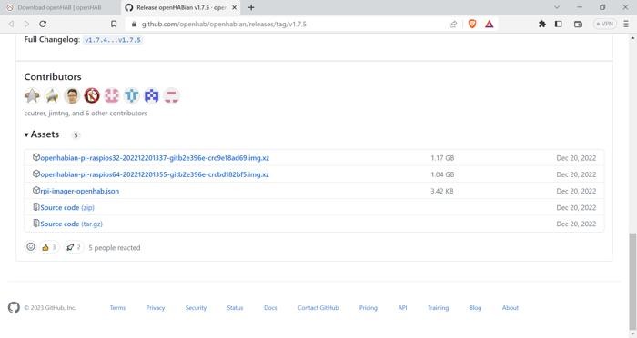Screen dimensions: 637x338
Task: Click the last pink striped contributor avatar
Action: point(171,95)
